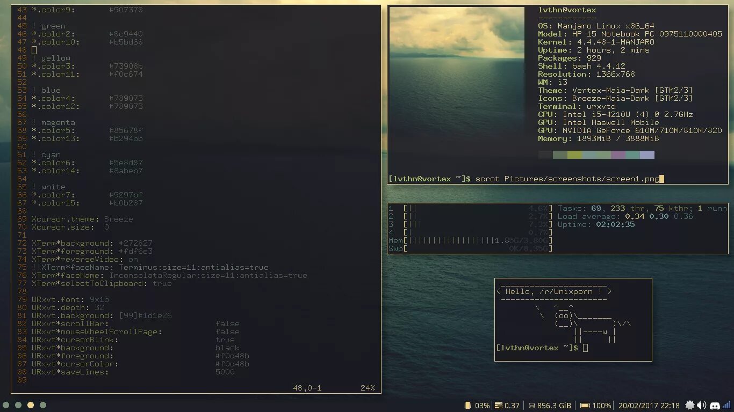Click the htop 'Uptime: 02:02:35' text

[596, 224]
